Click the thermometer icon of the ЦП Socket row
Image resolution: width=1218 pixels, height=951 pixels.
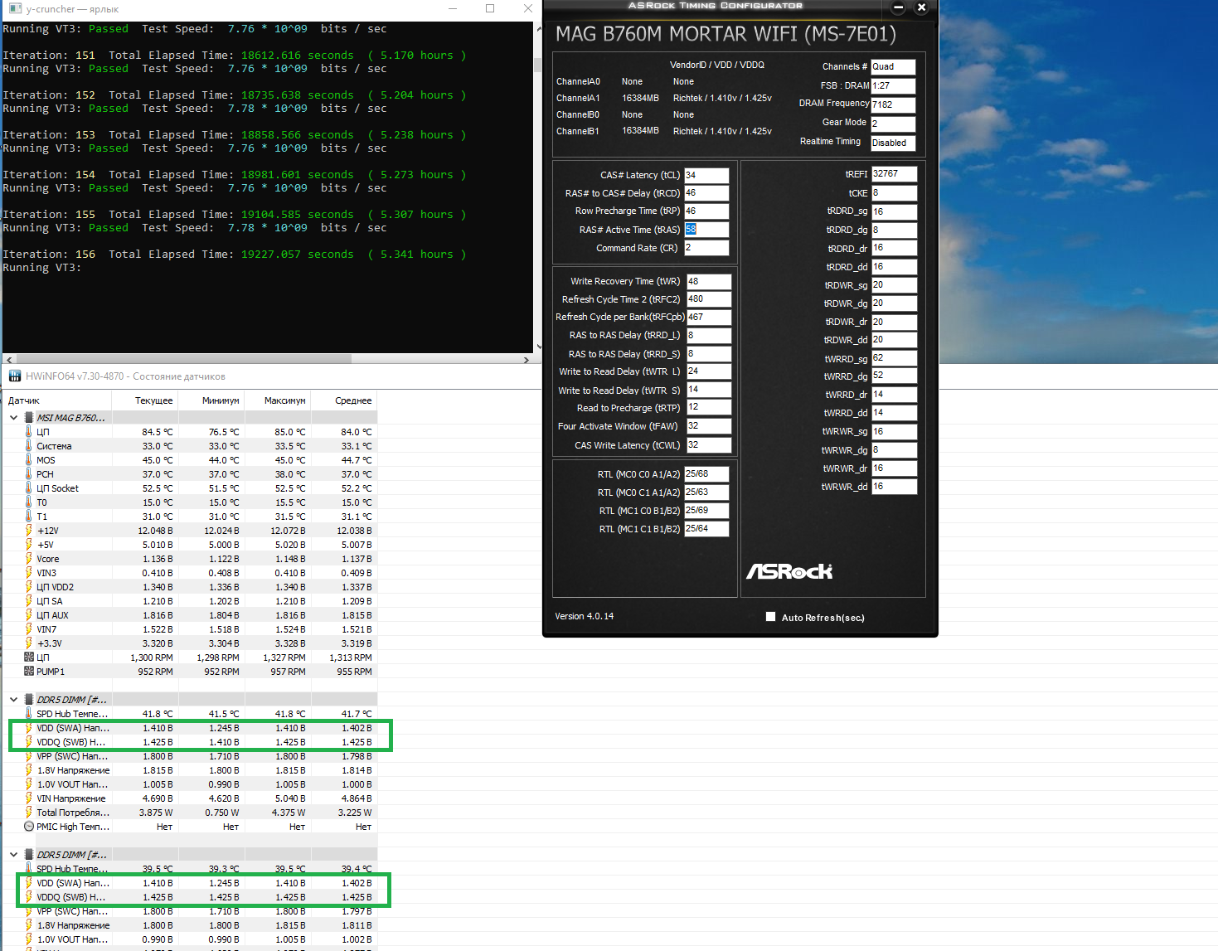pyautogui.click(x=29, y=488)
